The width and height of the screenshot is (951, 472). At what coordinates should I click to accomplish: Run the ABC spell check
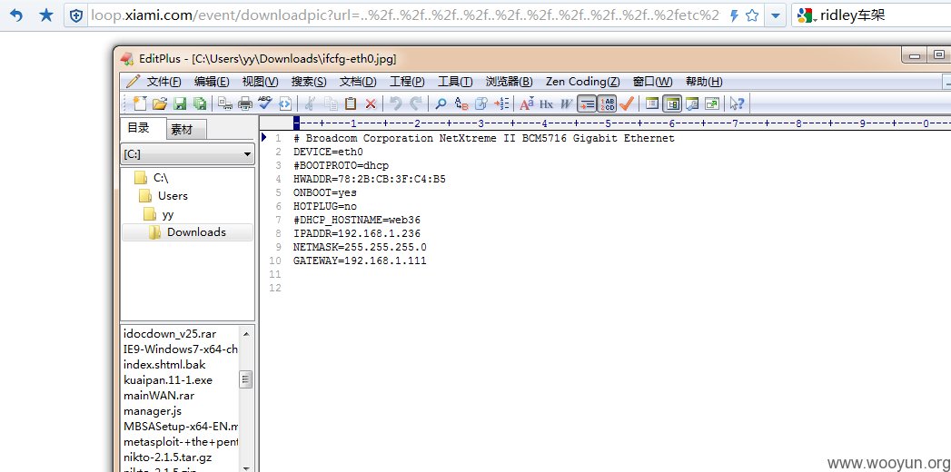[x=265, y=103]
